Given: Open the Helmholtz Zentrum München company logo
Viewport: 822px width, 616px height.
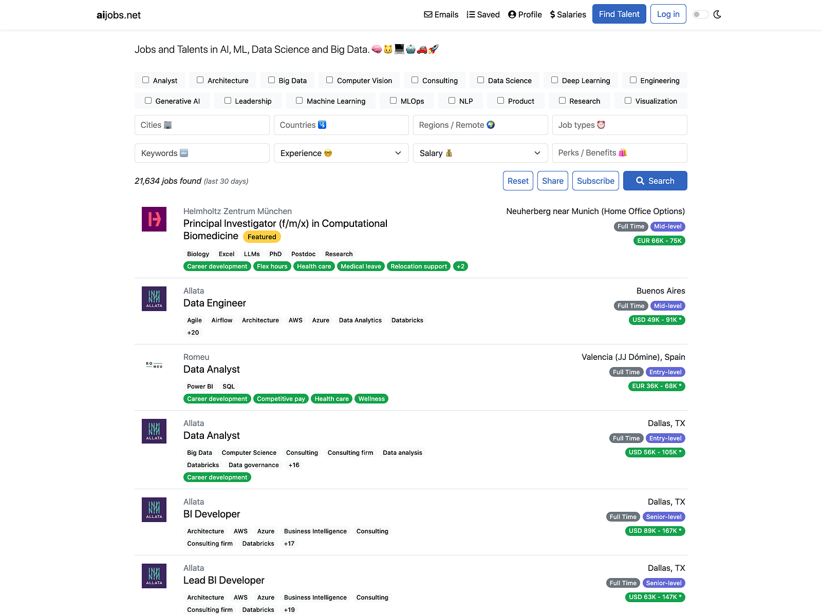Looking at the screenshot, I should point(154,219).
